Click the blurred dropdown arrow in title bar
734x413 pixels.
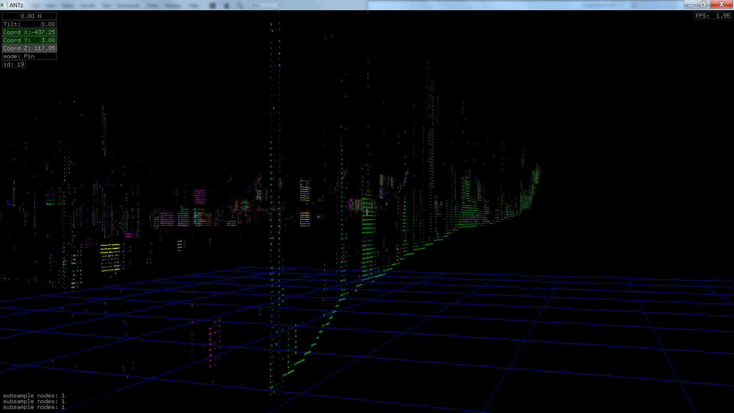280,5
